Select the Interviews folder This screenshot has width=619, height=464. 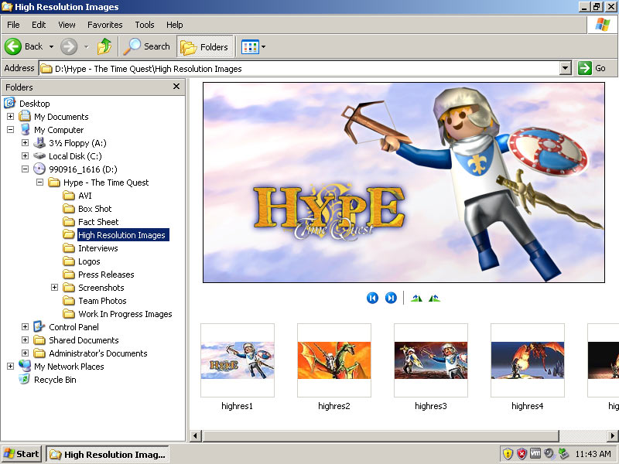coord(98,248)
